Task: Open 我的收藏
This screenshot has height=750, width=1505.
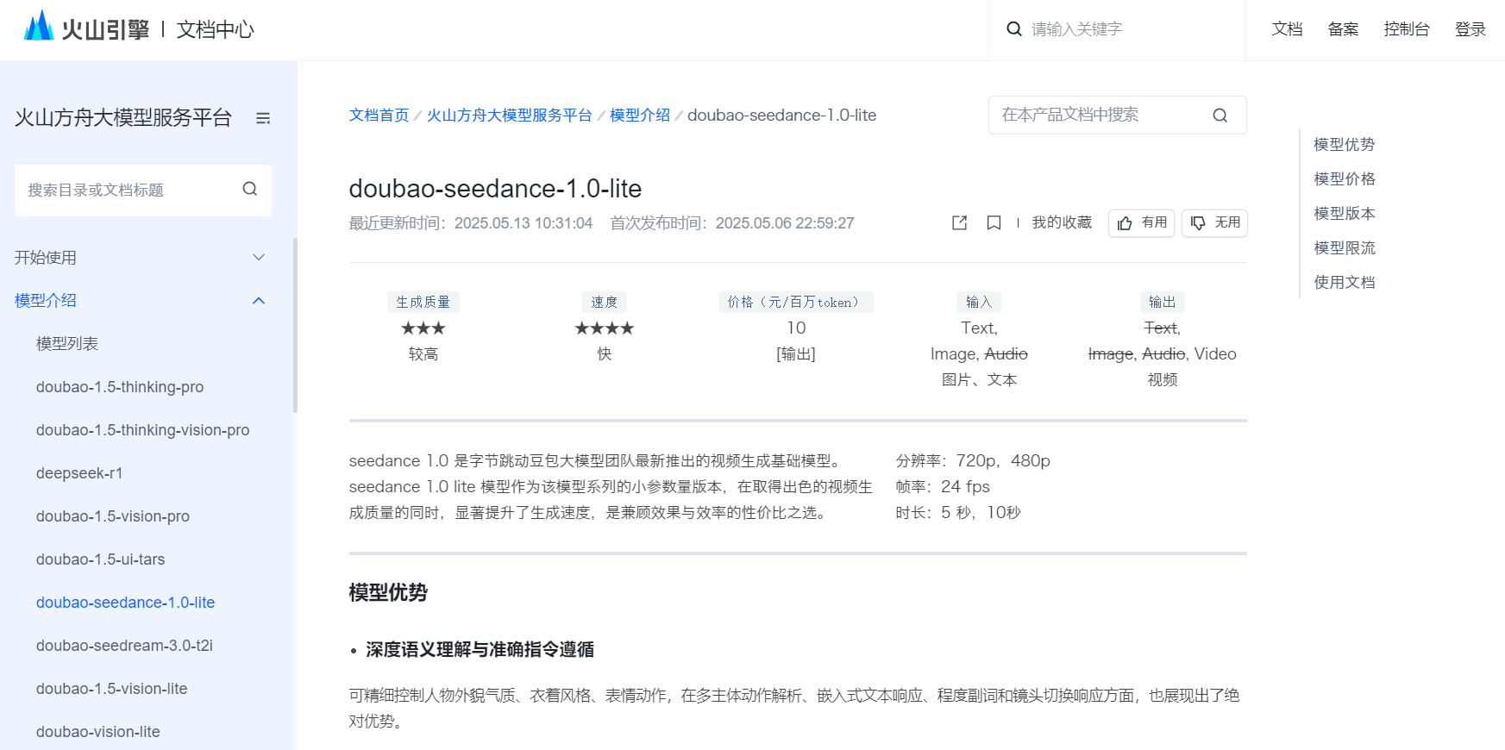Action: click(x=1062, y=222)
